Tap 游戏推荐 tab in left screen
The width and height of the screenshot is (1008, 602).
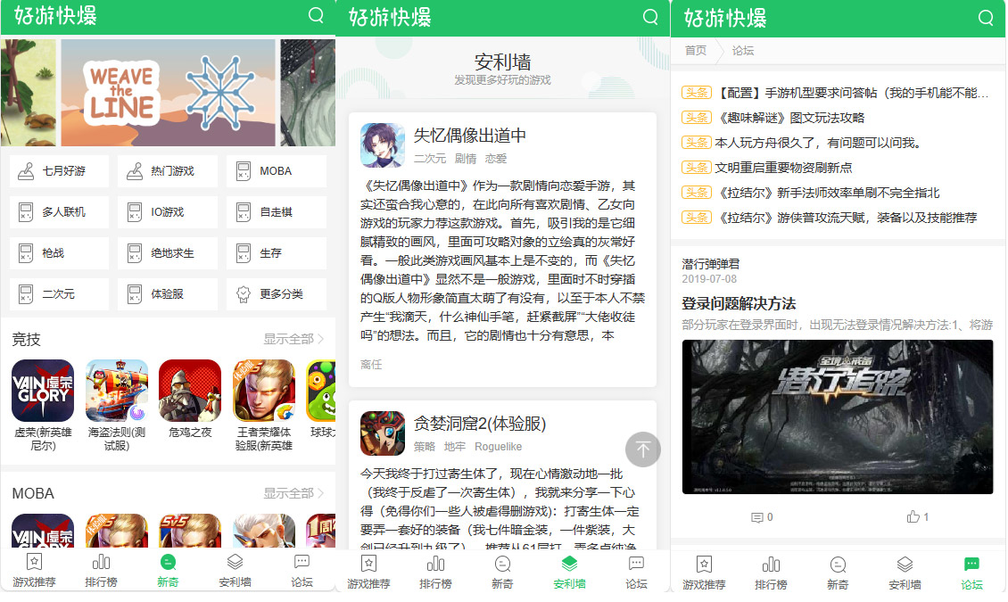[x=34, y=571]
